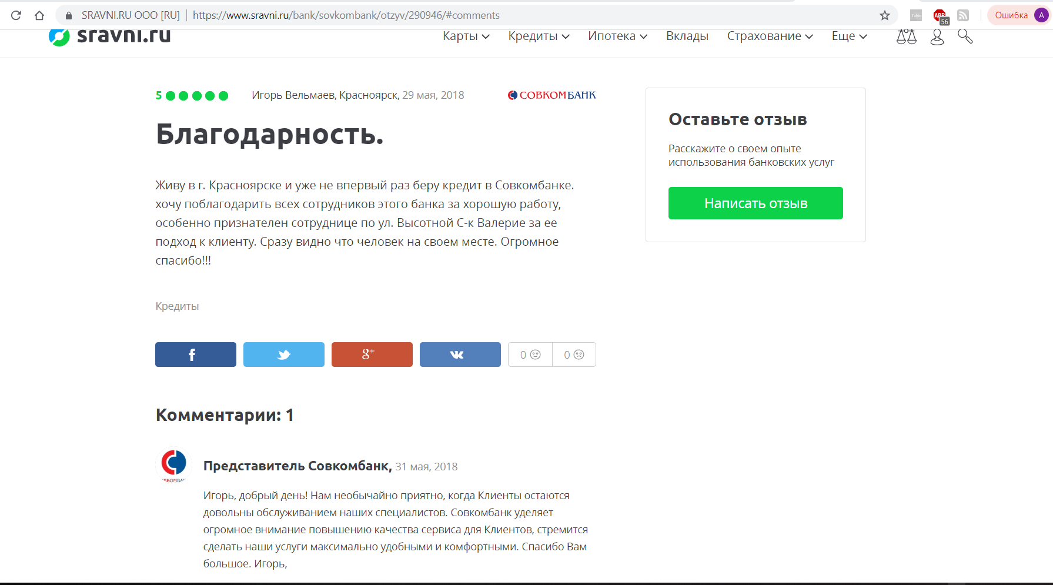Screen dimensions: 1053x585
Task: Expand the Карты dropdown menu
Action: [x=466, y=36]
